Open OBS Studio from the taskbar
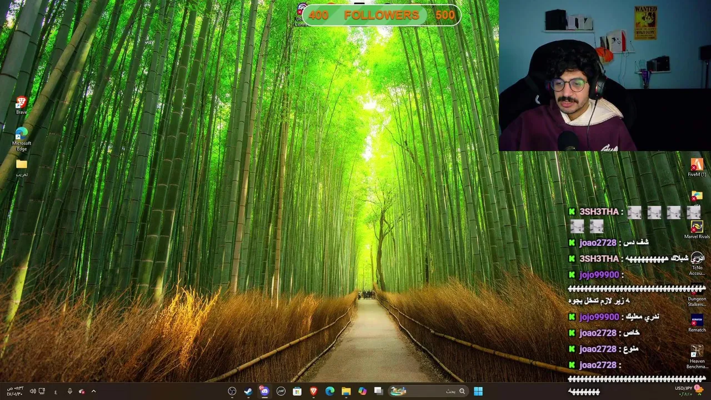 [x=232, y=391]
